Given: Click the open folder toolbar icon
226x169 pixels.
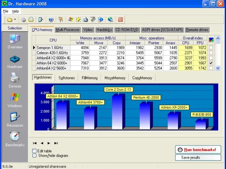Looking at the screenshot, I should [x=10, y=19].
